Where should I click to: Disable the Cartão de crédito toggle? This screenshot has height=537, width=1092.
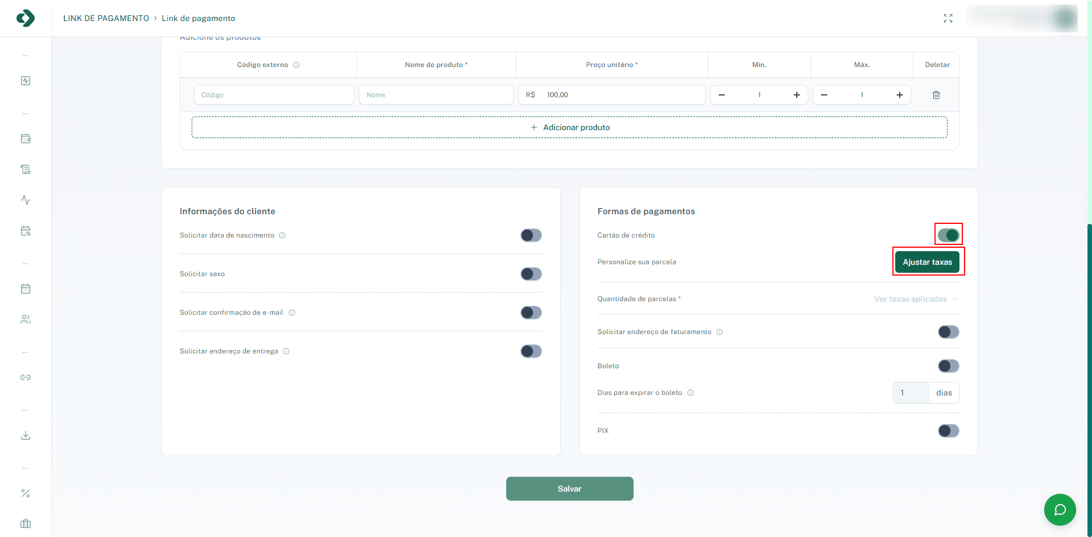click(x=948, y=235)
